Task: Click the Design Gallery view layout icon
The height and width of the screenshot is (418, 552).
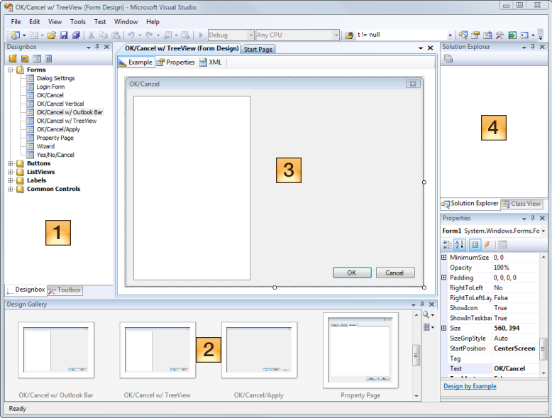Action: tap(426, 327)
